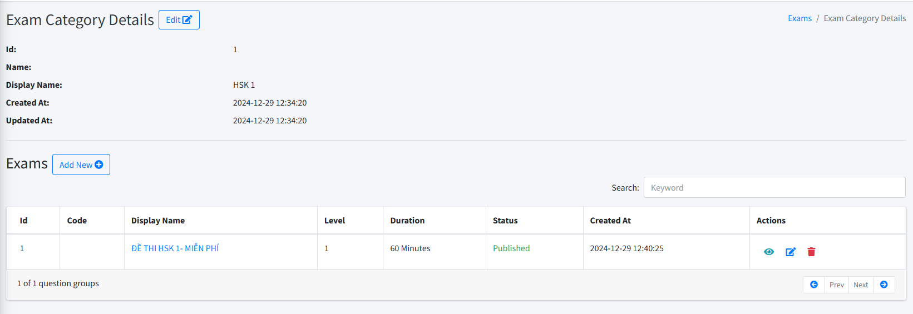View the exam via the eye icon

click(769, 252)
